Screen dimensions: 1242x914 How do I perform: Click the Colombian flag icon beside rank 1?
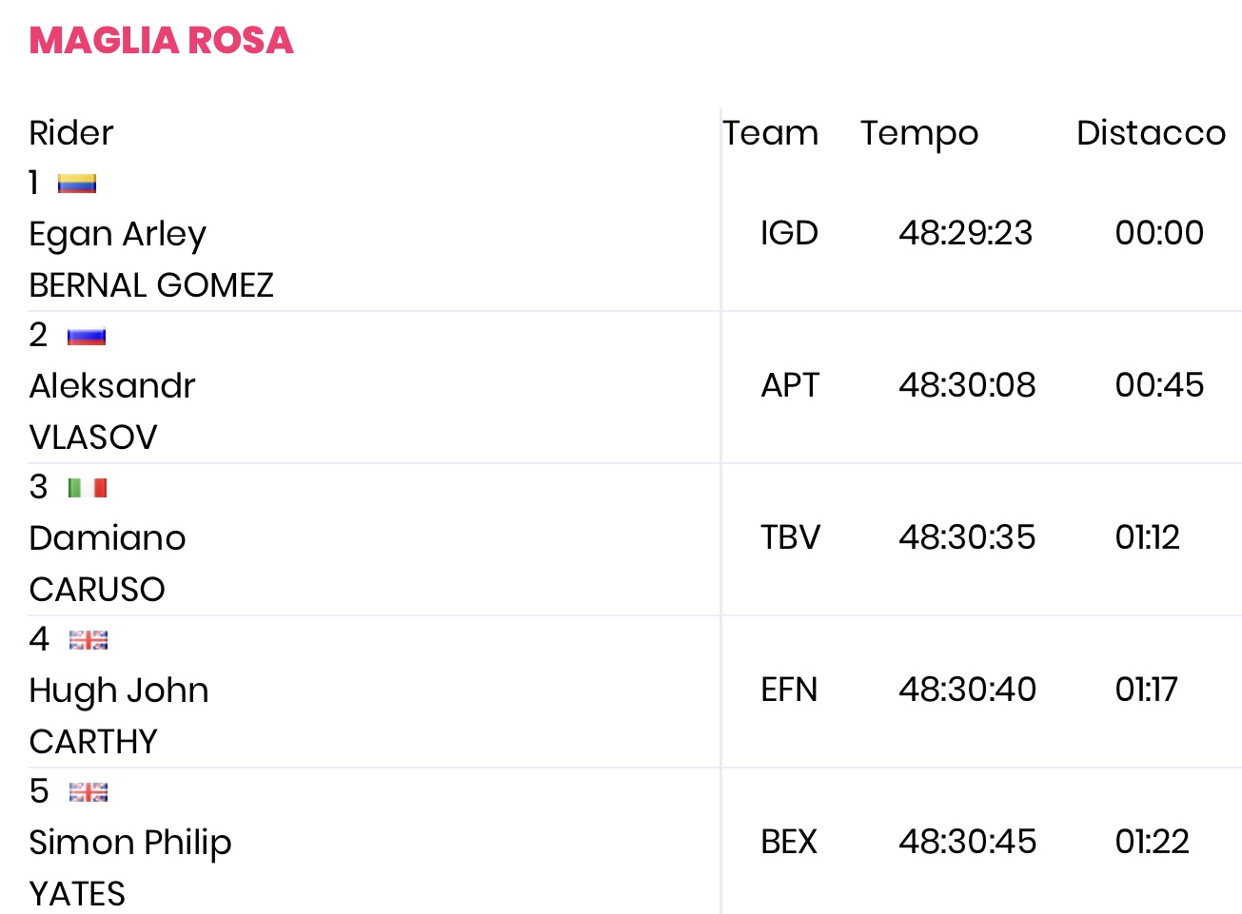click(77, 184)
